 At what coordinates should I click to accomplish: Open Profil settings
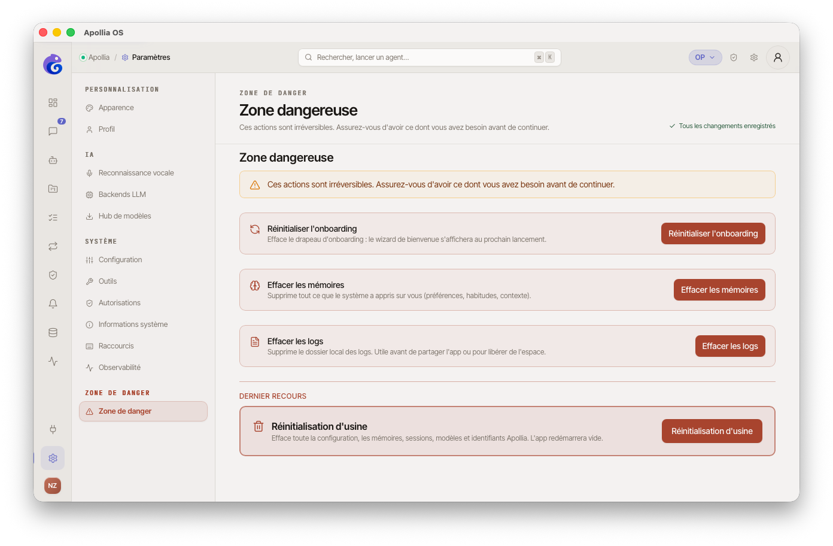point(143,129)
